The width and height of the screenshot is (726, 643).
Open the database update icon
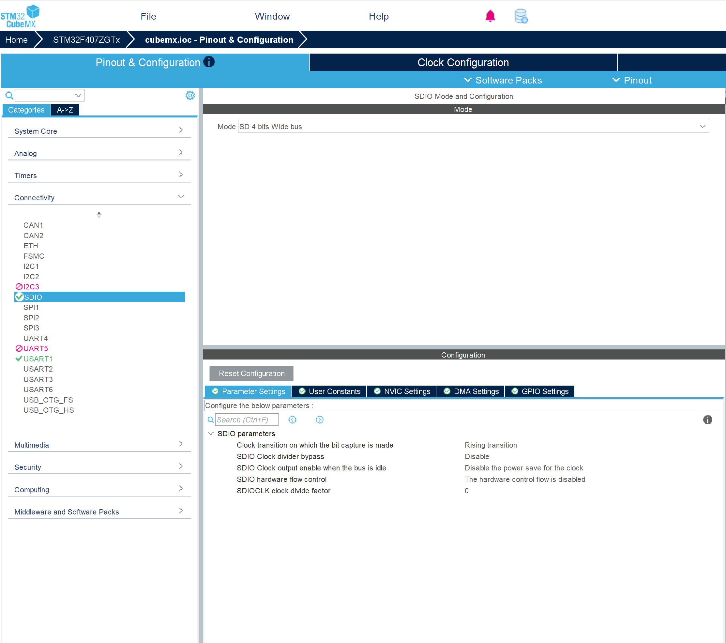tap(521, 16)
